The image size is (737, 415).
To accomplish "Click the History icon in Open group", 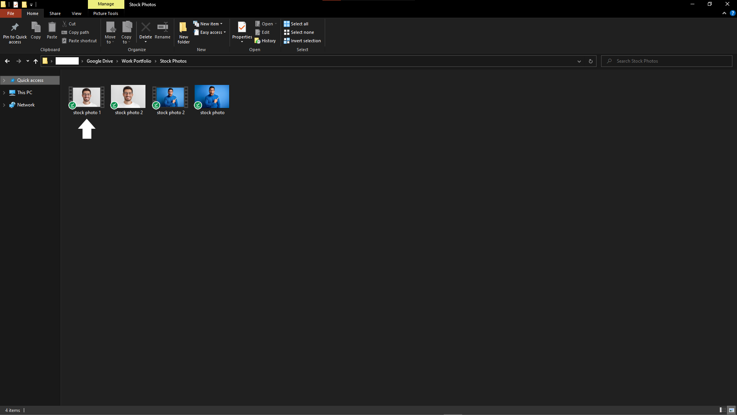I will (x=258, y=41).
